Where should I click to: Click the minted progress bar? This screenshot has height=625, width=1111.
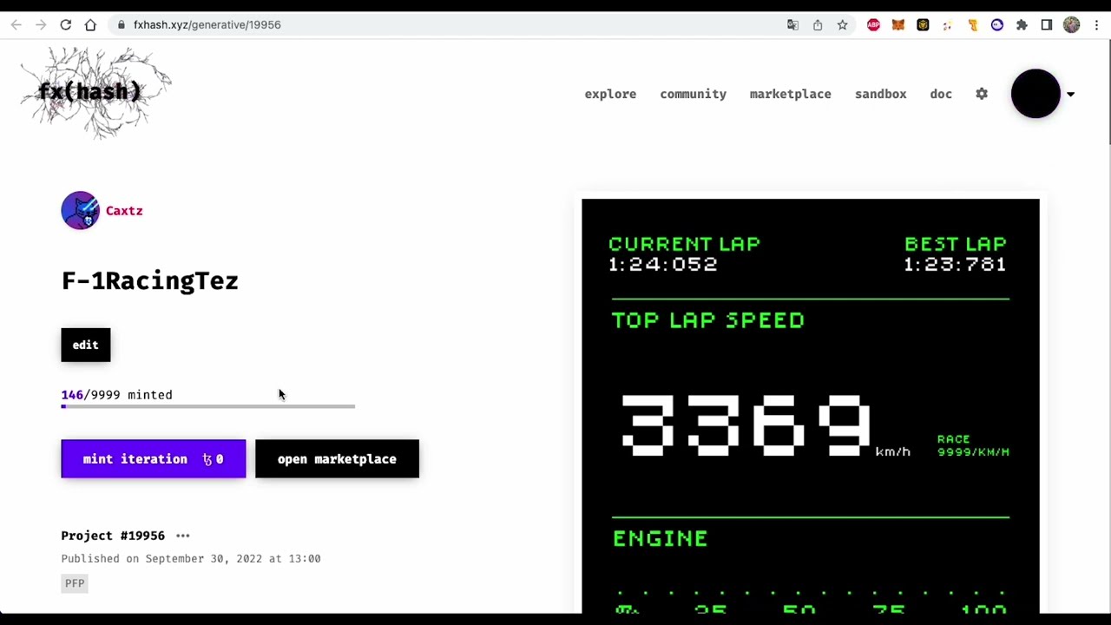pos(208,406)
